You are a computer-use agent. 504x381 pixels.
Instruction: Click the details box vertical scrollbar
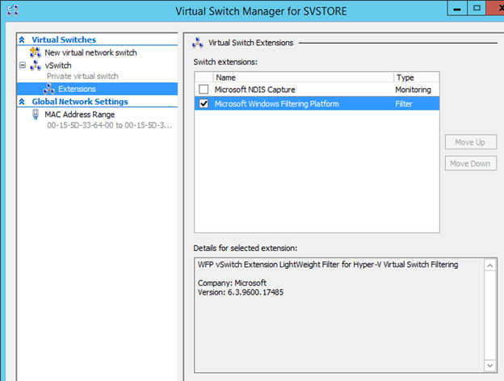(489, 315)
